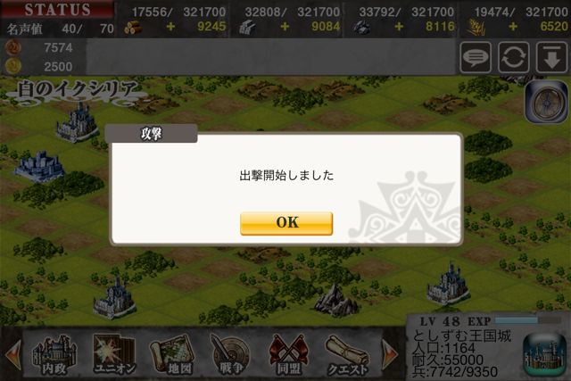Viewport: 571px width, 381px height.
Task: Click the castle button beside kingdom info
Action: pos(545,355)
